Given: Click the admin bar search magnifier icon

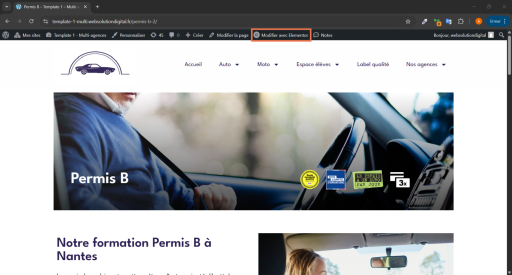Looking at the screenshot, I should tap(501, 35).
